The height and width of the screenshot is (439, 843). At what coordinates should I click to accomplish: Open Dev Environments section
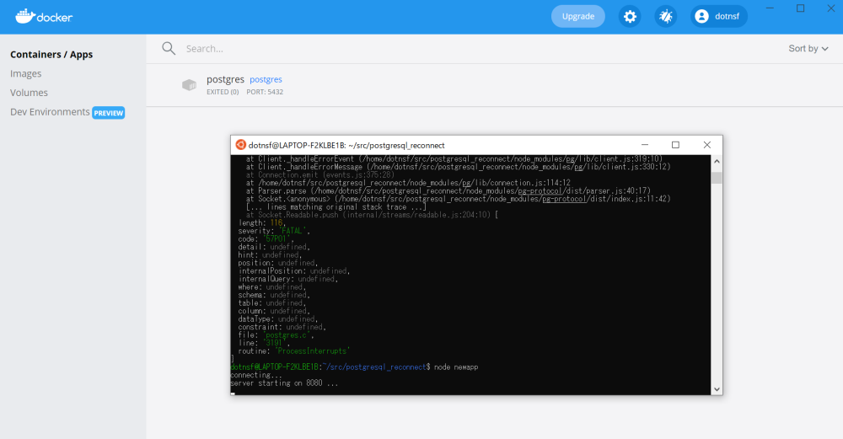[x=50, y=112]
